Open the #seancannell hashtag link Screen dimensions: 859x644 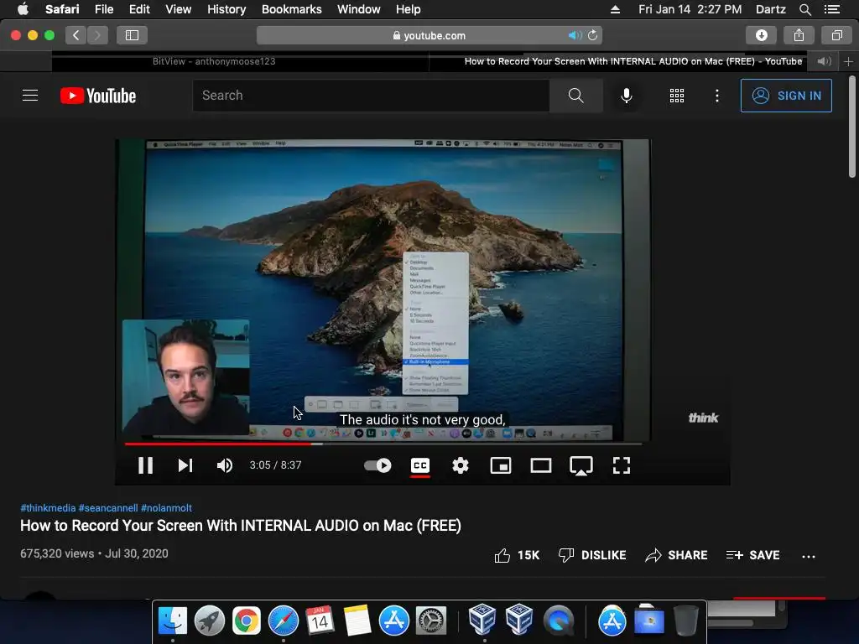[x=108, y=507]
